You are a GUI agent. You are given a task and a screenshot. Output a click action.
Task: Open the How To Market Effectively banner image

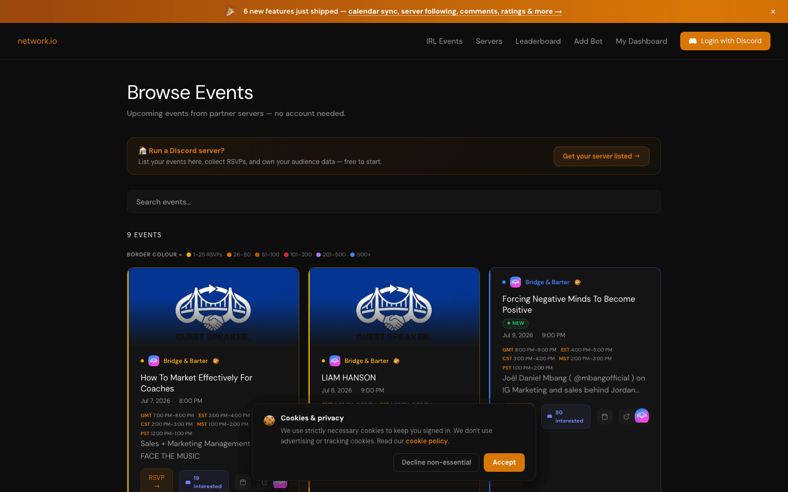click(213, 308)
